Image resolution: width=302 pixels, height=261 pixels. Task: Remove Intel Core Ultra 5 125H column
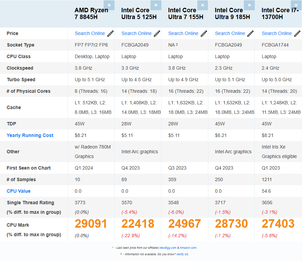point(156,5)
